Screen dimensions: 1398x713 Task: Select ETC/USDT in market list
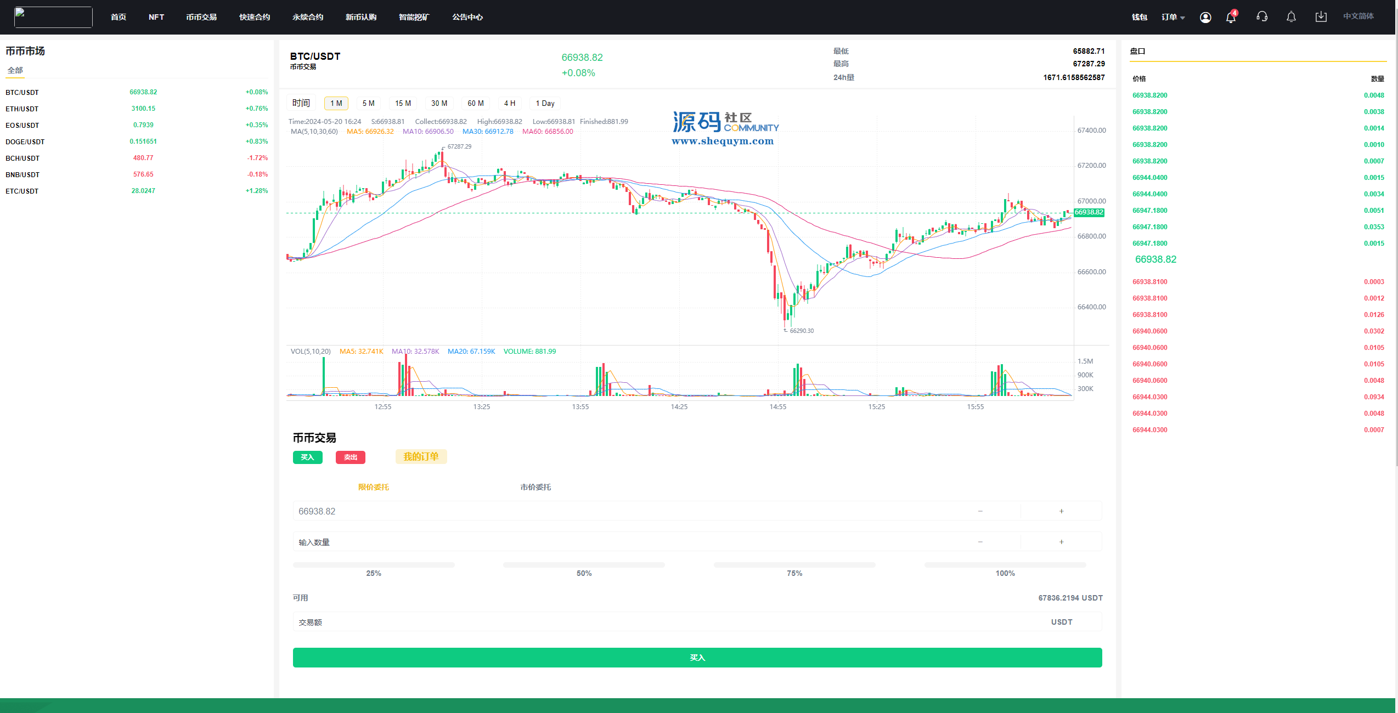pyautogui.click(x=137, y=191)
